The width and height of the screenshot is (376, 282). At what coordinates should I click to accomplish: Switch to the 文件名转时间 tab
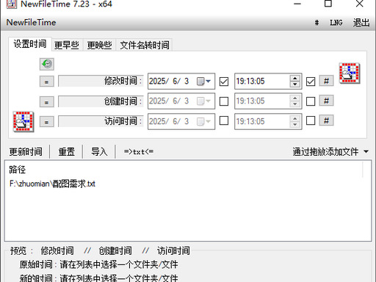tap(145, 45)
